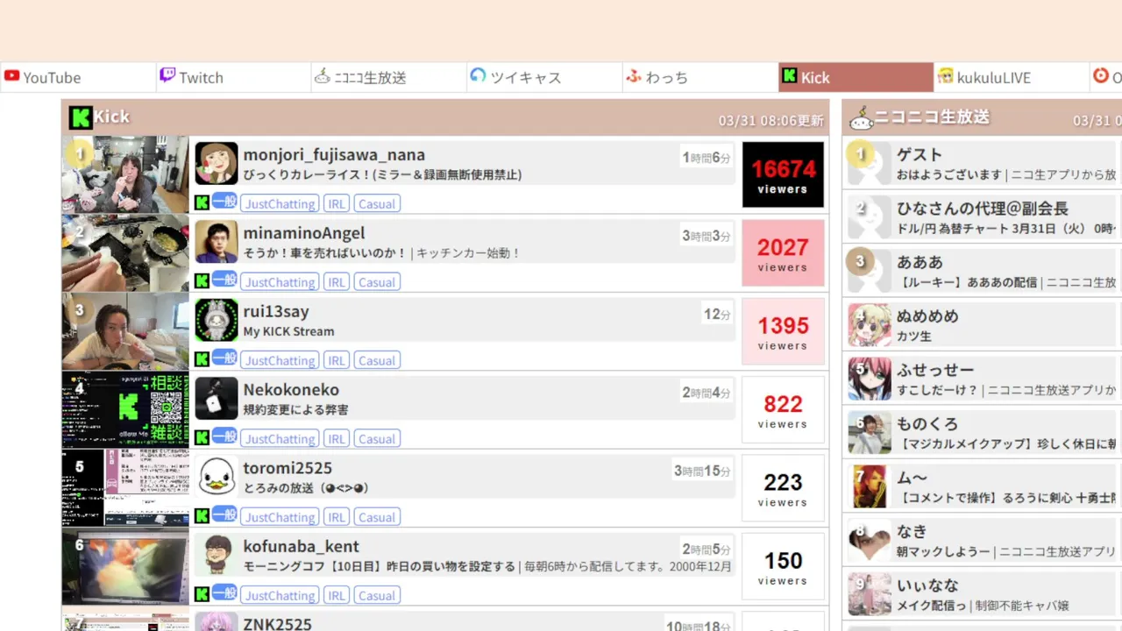Click the ニコニコ生放送 header TV icon

(x=861, y=117)
